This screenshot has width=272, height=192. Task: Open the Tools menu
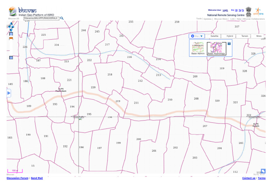[x=199, y=19]
